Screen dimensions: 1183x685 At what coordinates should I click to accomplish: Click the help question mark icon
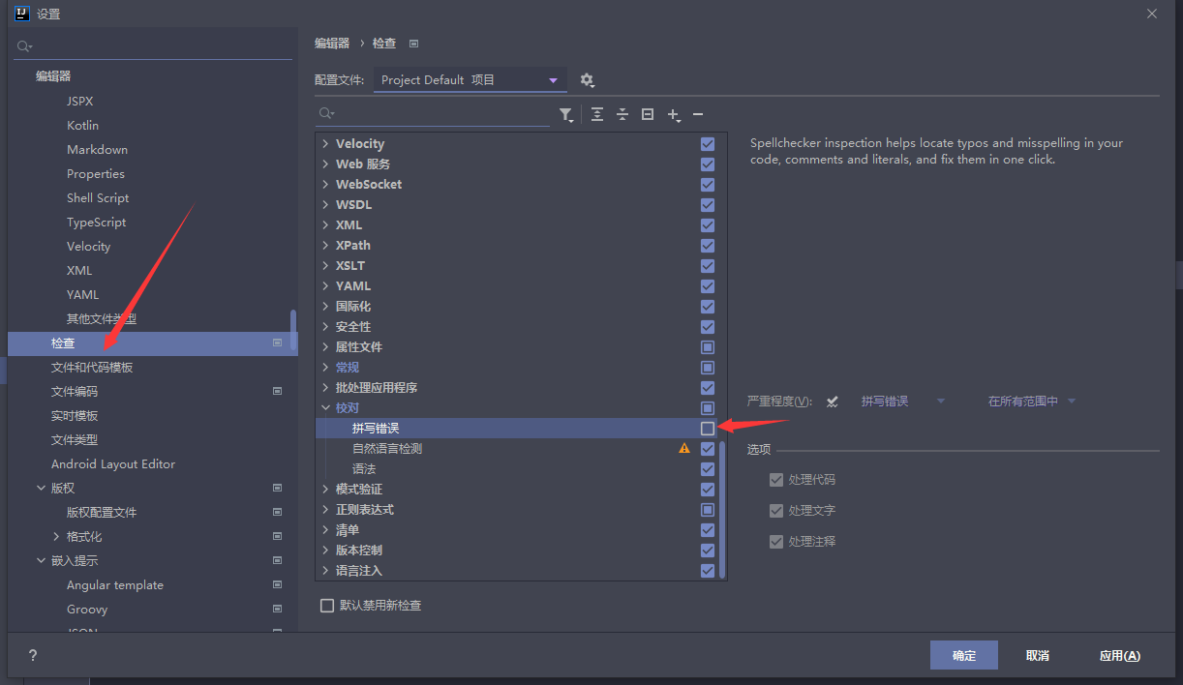click(x=33, y=655)
